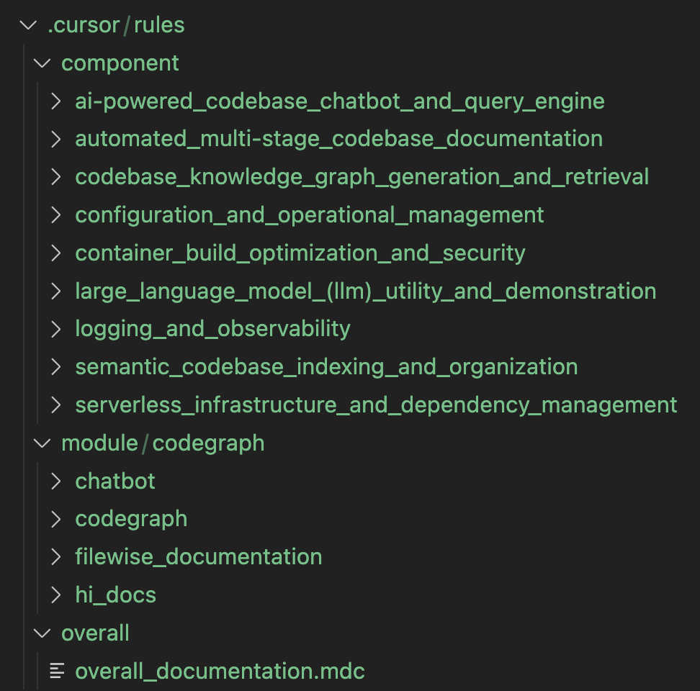Collapse the component folder chevron
The width and height of the screenshot is (700, 691).
point(42,63)
